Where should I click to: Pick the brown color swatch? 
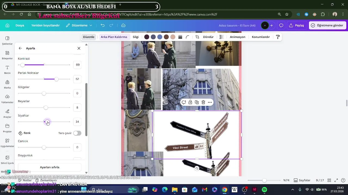point(166,37)
